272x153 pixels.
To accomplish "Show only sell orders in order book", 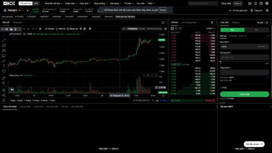I will pos(180,28).
